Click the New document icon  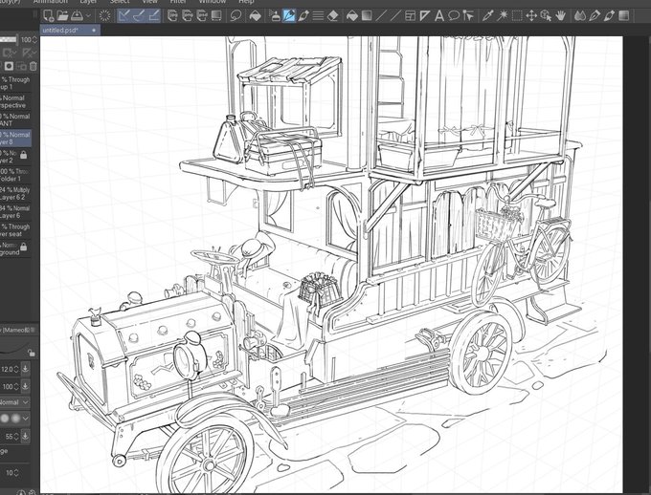coord(49,15)
